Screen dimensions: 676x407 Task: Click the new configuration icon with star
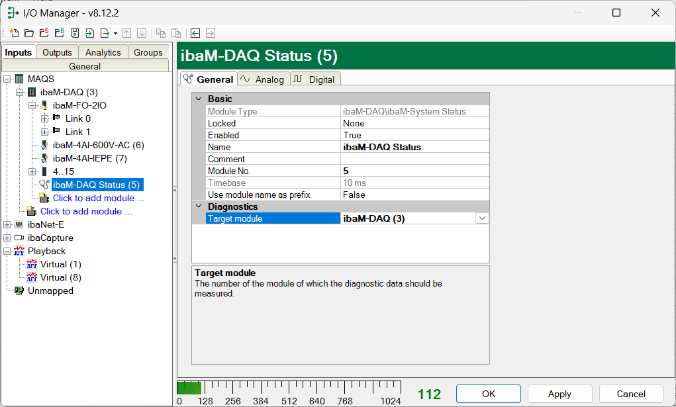[x=14, y=33]
